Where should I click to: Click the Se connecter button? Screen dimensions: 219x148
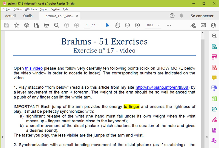pos(202,16)
